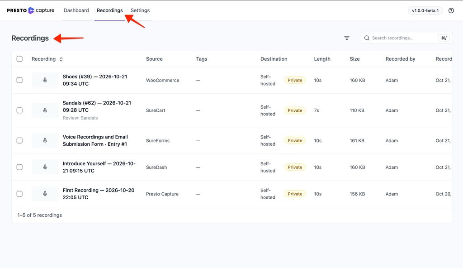Click the 110 KB size value
Screen dimensions: 463x268
(357, 110)
